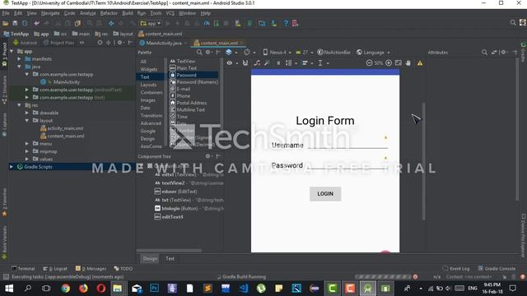
Task: Click the yellow warning icon in design toolbar
Action: point(420,63)
